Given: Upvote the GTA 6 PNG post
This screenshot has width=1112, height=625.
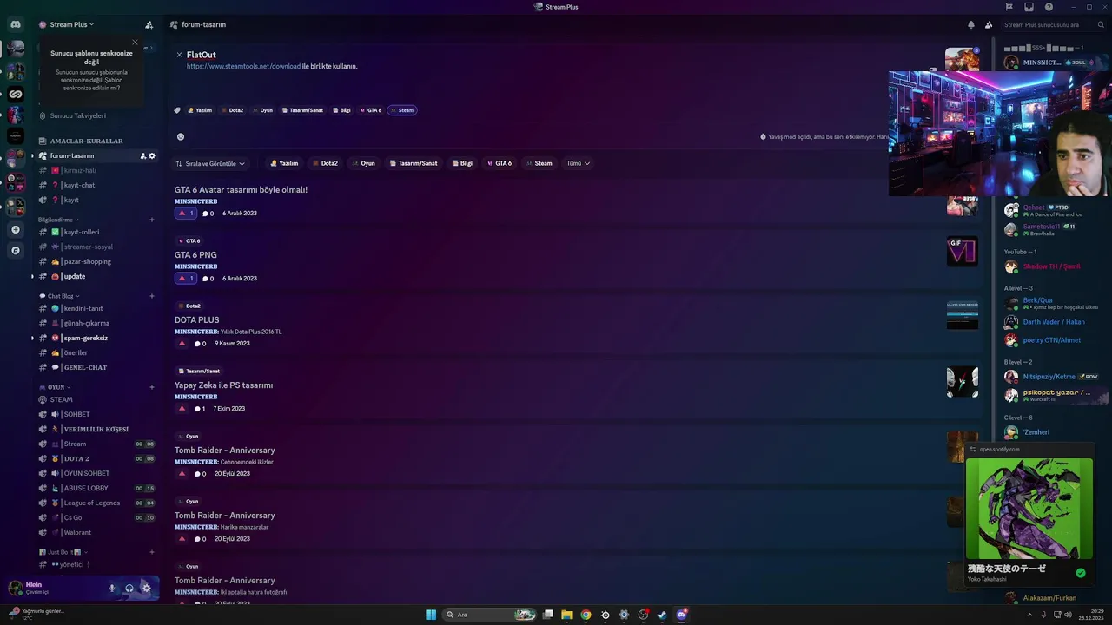Looking at the screenshot, I should pyautogui.click(x=186, y=278).
